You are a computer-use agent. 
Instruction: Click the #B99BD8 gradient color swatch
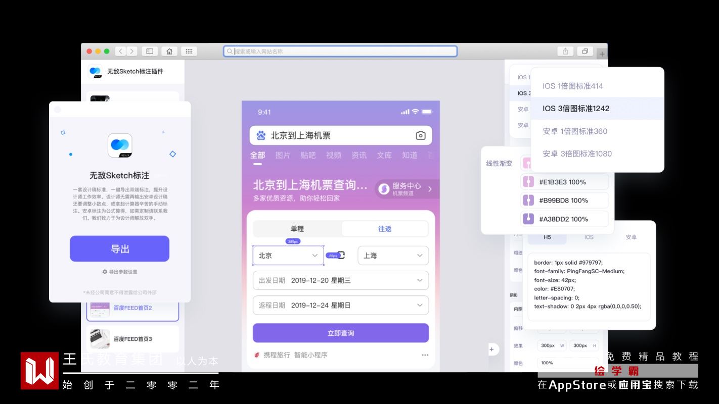[528, 200]
